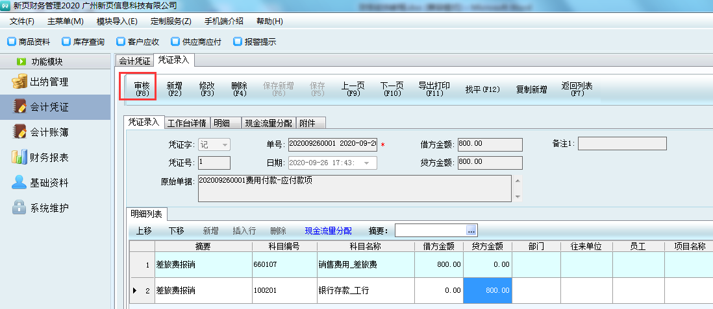Screen dimensions: 713x309
Task: Open 系统维护 lock icon
Action: pos(19,207)
